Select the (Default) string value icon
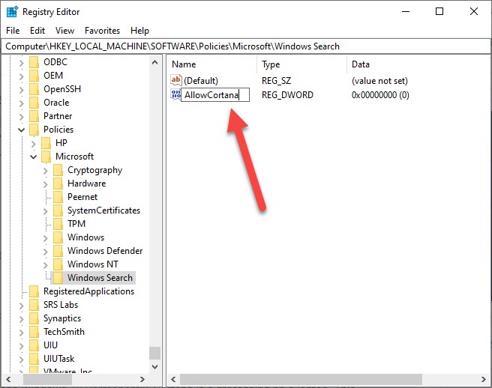492x388 pixels. (176, 80)
